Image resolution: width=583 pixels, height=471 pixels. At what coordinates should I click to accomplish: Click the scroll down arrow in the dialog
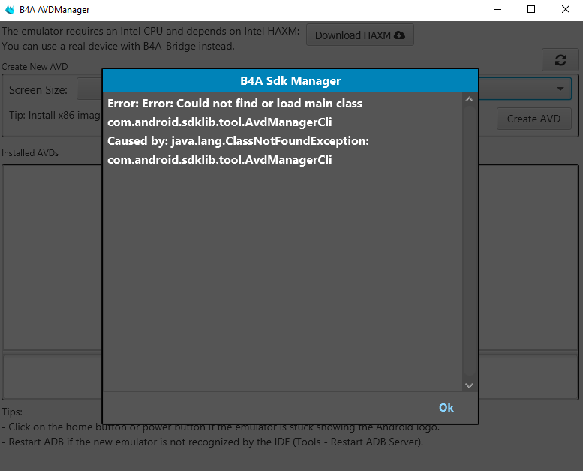point(469,385)
